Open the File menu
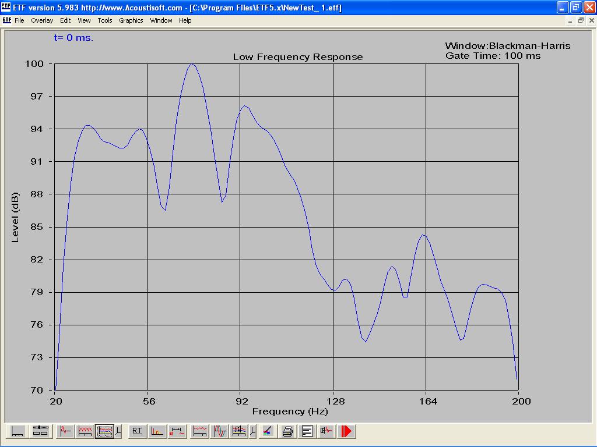597x447 pixels. 19,20
